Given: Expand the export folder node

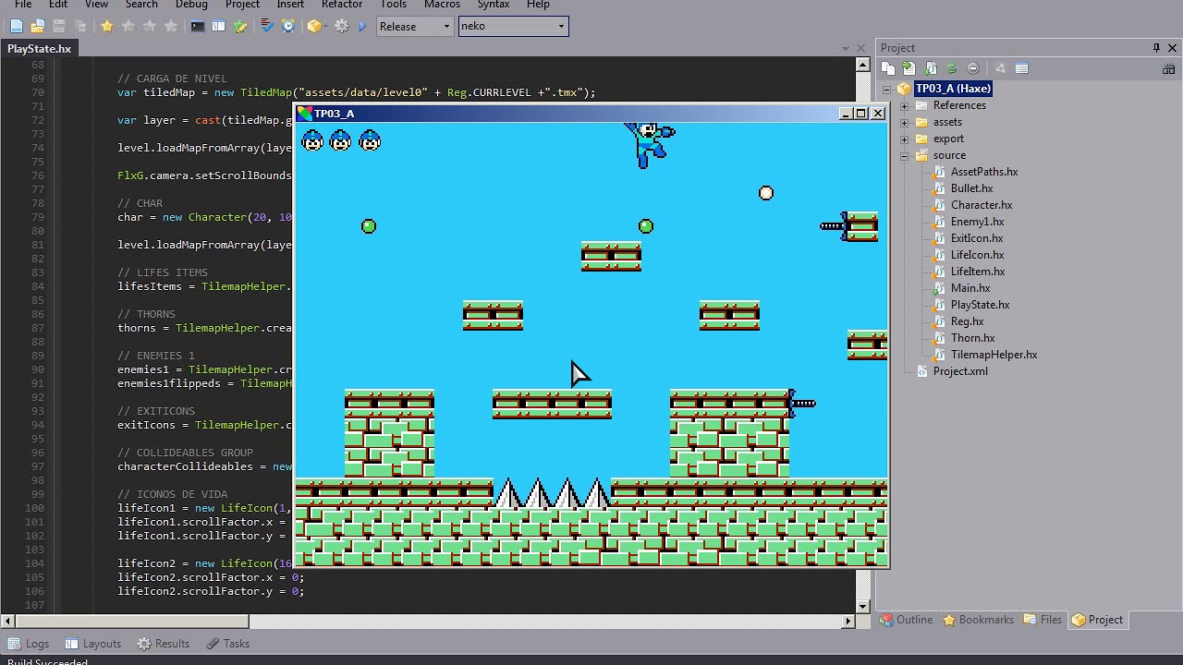Looking at the screenshot, I should pyautogui.click(x=905, y=139).
